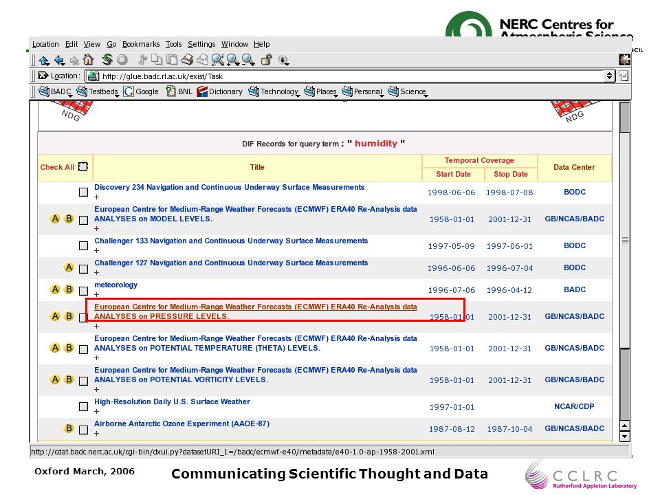
Task: Open the Edit menu
Action: point(71,44)
